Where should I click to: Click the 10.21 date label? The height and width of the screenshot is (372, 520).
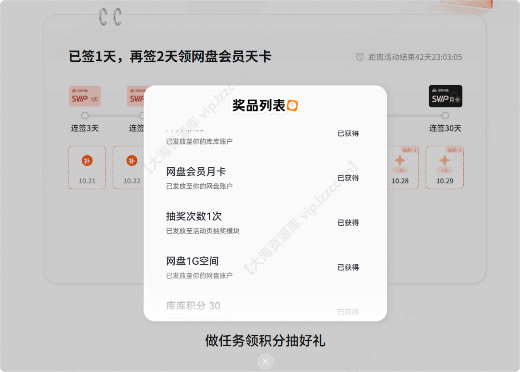[87, 181]
